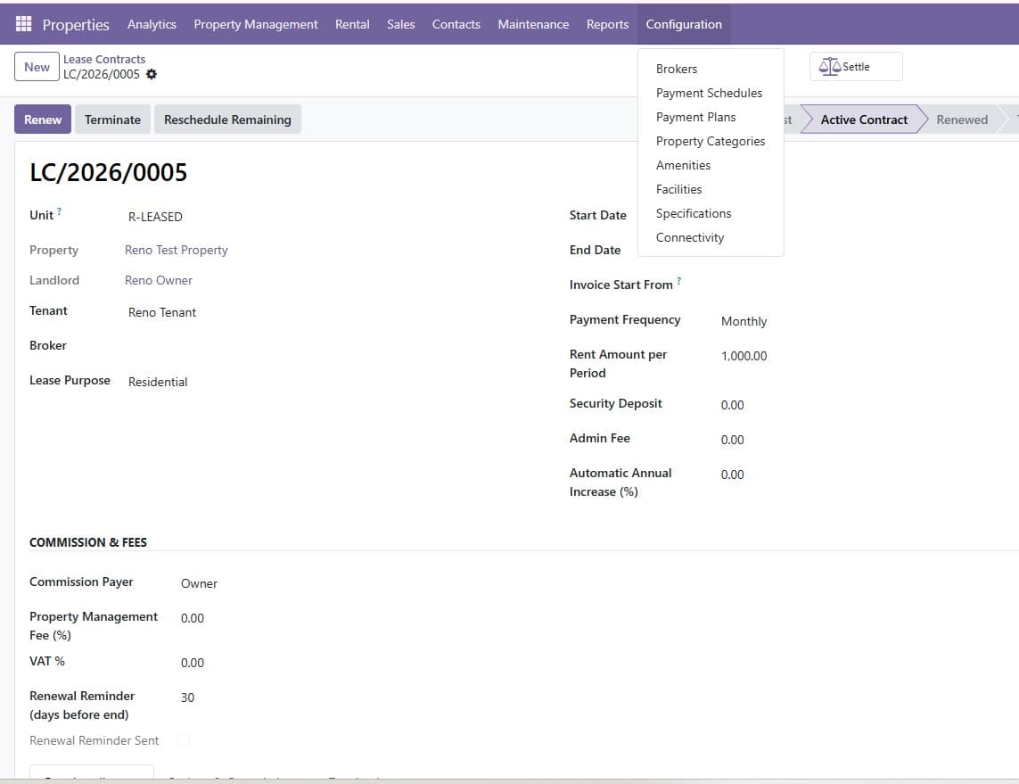Toggle the Renewal Reminder Sent checkbox
The height and width of the screenshot is (784, 1019).
click(x=184, y=739)
